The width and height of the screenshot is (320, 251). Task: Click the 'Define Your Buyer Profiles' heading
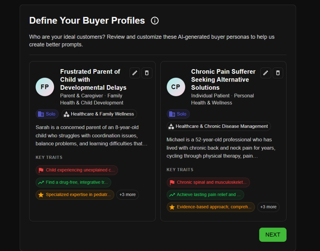point(87,21)
